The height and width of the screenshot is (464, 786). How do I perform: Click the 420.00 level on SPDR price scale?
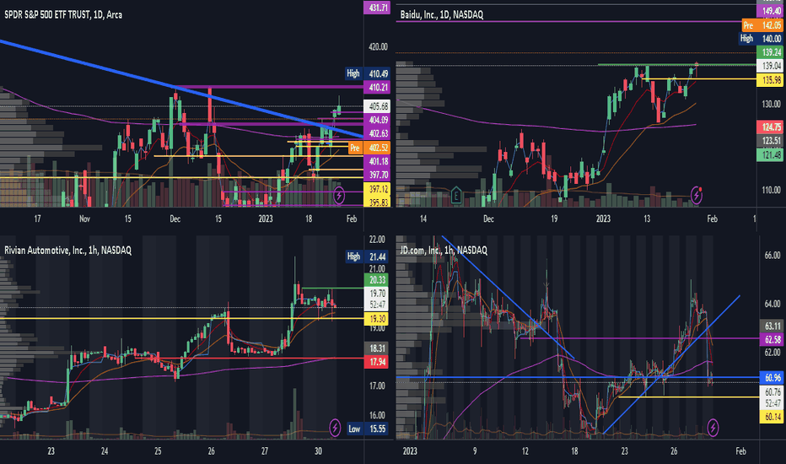(379, 46)
